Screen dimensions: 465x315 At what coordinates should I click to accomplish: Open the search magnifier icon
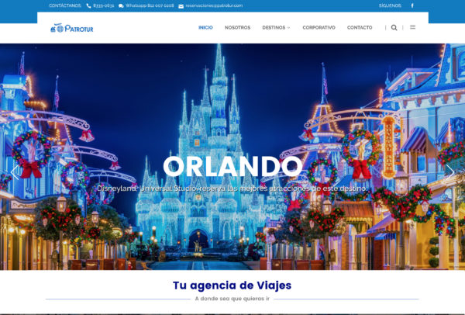(394, 28)
